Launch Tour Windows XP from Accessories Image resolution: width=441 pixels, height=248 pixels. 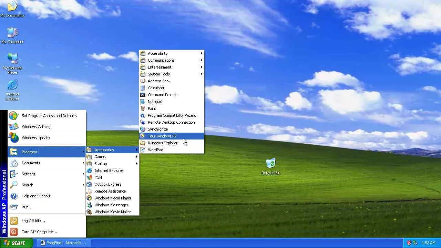(172, 136)
